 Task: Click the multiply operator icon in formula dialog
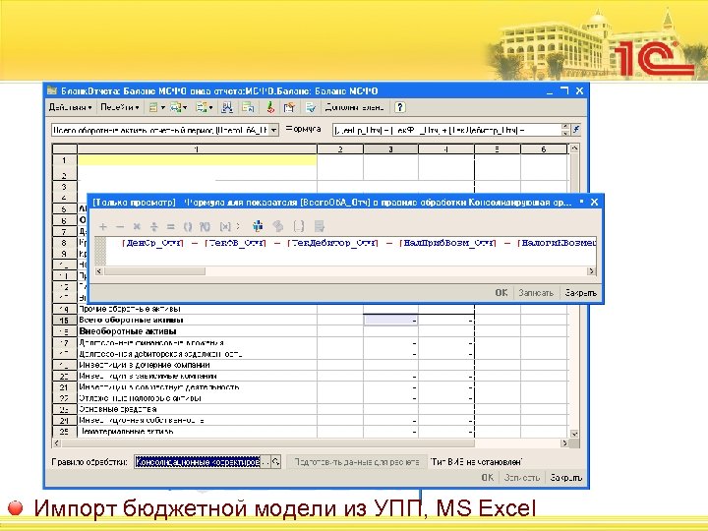pos(137,227)
